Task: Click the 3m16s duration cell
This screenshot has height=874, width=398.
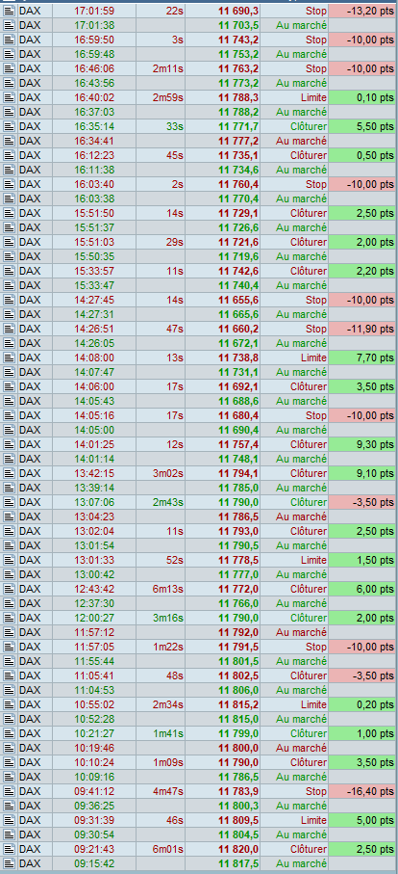Action: click(x=162, y=618)
